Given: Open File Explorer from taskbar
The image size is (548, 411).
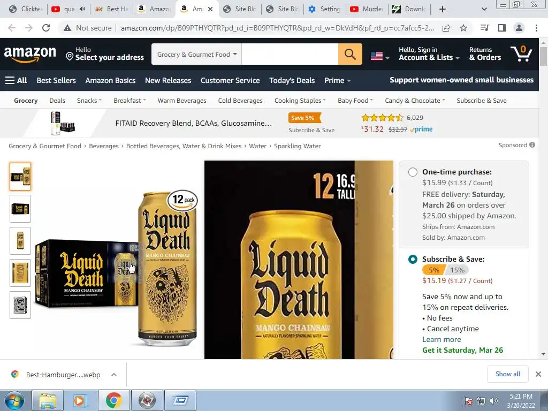Looking at the screenshot, I should click(x=48, y=400).
